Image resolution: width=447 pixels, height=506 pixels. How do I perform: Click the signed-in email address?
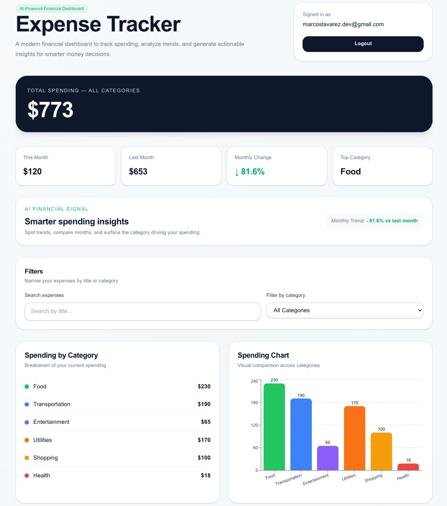(x=343, y=24)
